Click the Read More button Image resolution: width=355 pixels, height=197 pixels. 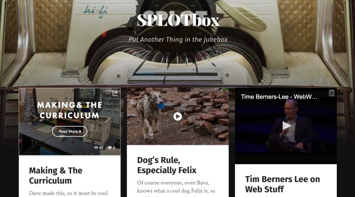tap(70, 131)
